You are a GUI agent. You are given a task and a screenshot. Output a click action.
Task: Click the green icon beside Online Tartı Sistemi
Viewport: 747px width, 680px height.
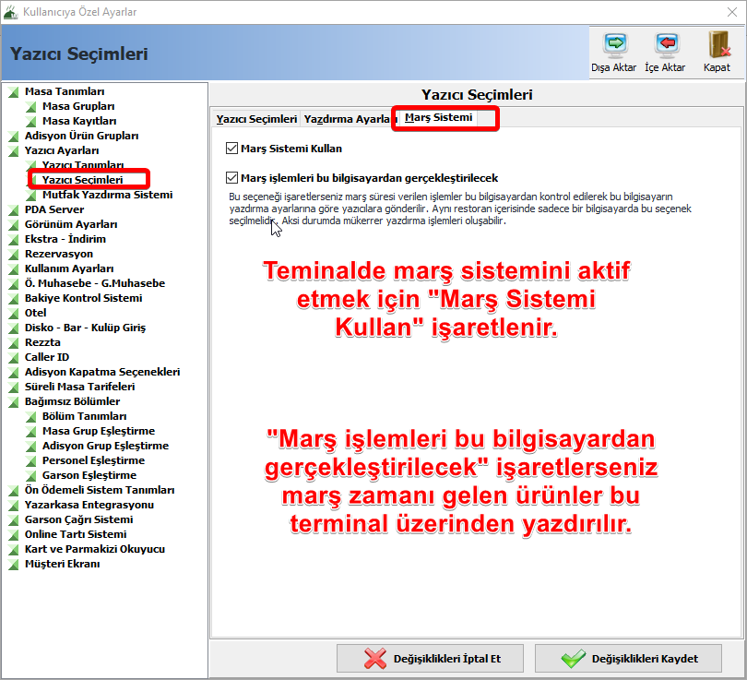click(x=14, y=535)
